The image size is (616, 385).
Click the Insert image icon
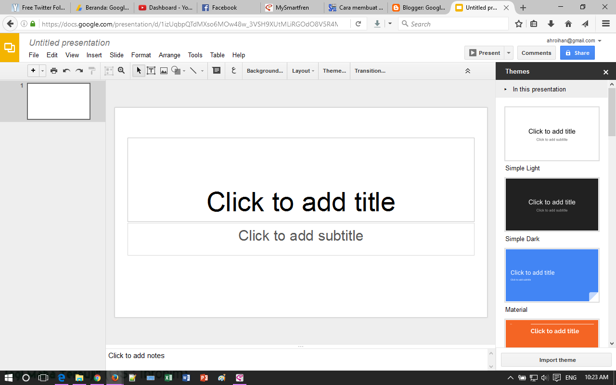point(164,70)
